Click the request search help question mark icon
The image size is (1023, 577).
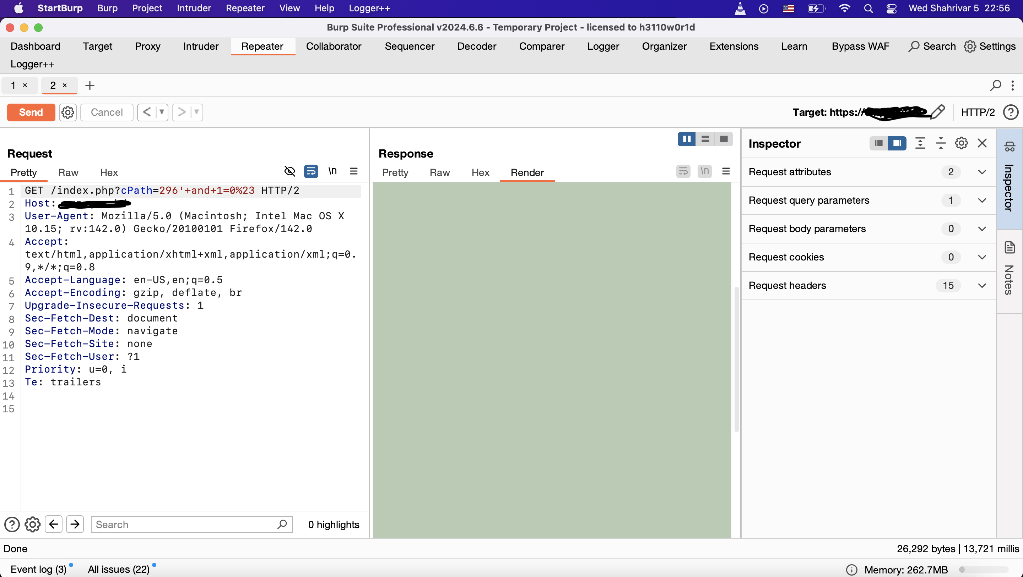[x=12, y=524]
